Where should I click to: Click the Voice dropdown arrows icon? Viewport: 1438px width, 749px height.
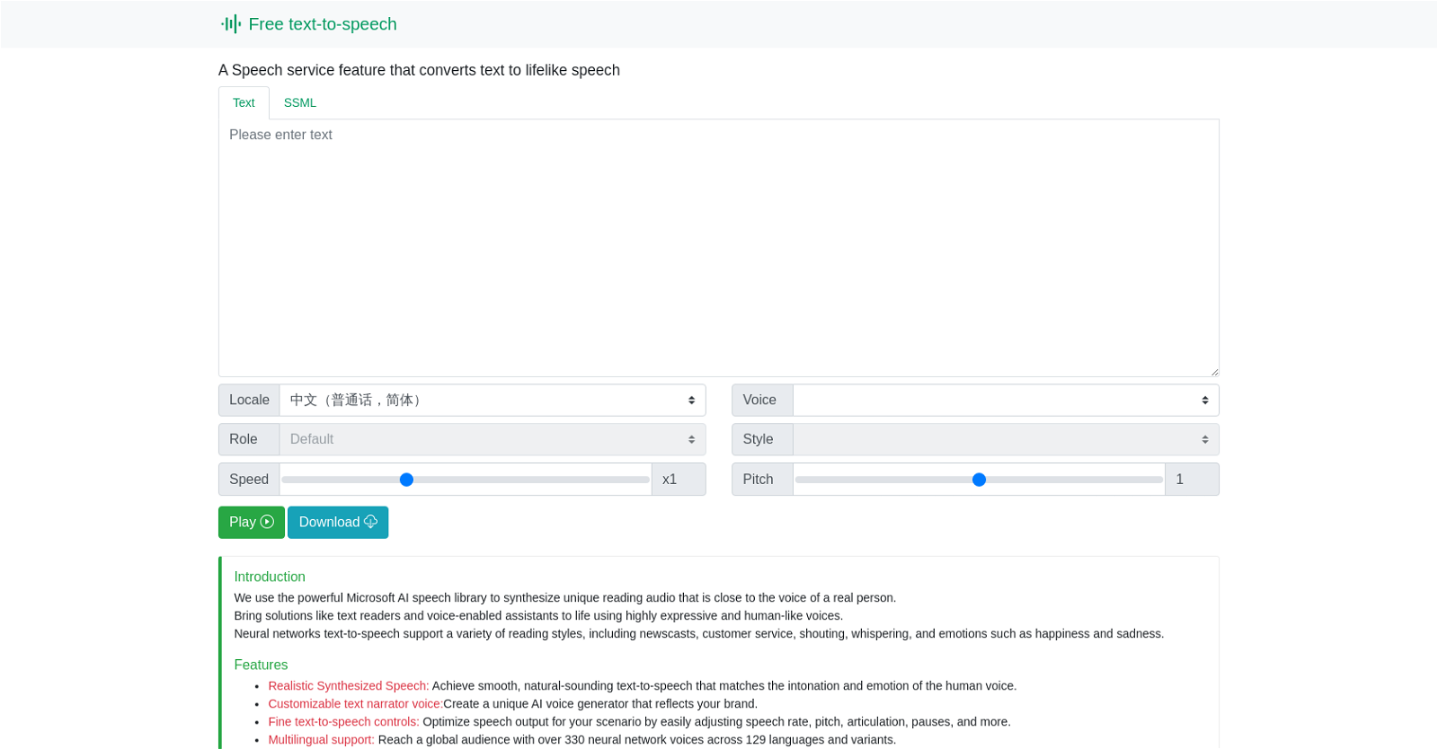pos(1205,401)
